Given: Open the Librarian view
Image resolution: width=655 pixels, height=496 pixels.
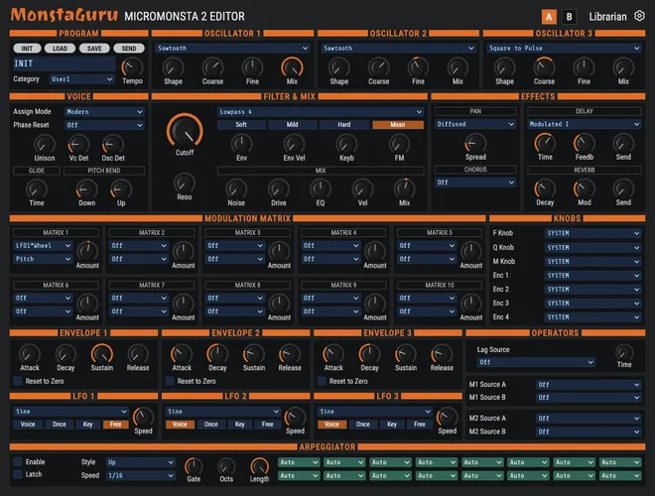Looking at the screenshot, I should pos(606,16).
